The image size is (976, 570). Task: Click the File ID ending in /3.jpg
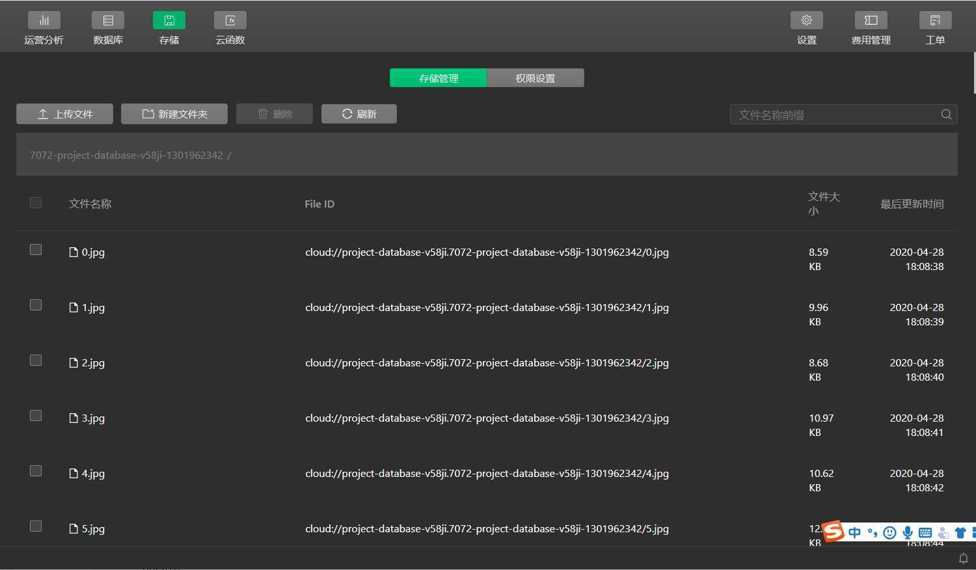pyautogui.click(x=487, y=418)
